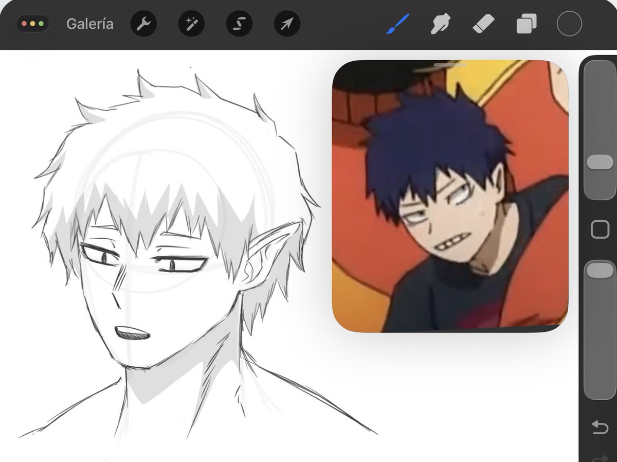
Task: Grab the reference window top handle bar
Action: (x=450, y=65)
